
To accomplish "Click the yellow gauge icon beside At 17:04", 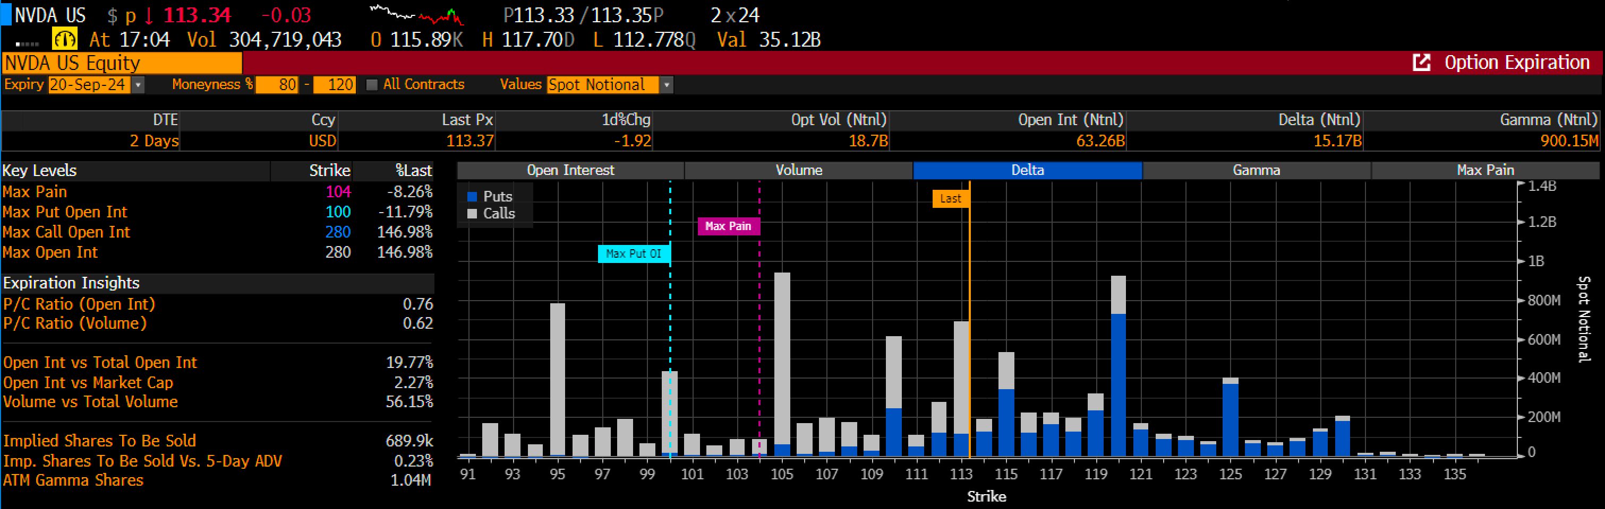I will pos(65,39).
